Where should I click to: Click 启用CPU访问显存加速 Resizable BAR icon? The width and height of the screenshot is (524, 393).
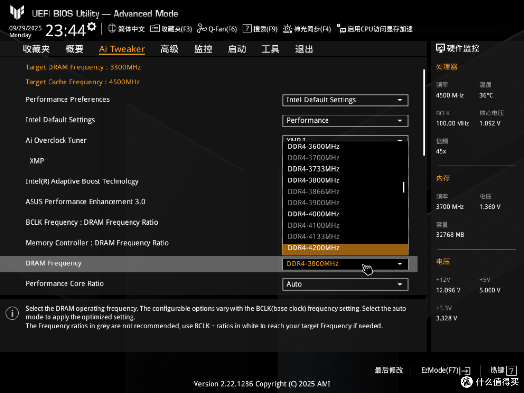pos(341,29)
